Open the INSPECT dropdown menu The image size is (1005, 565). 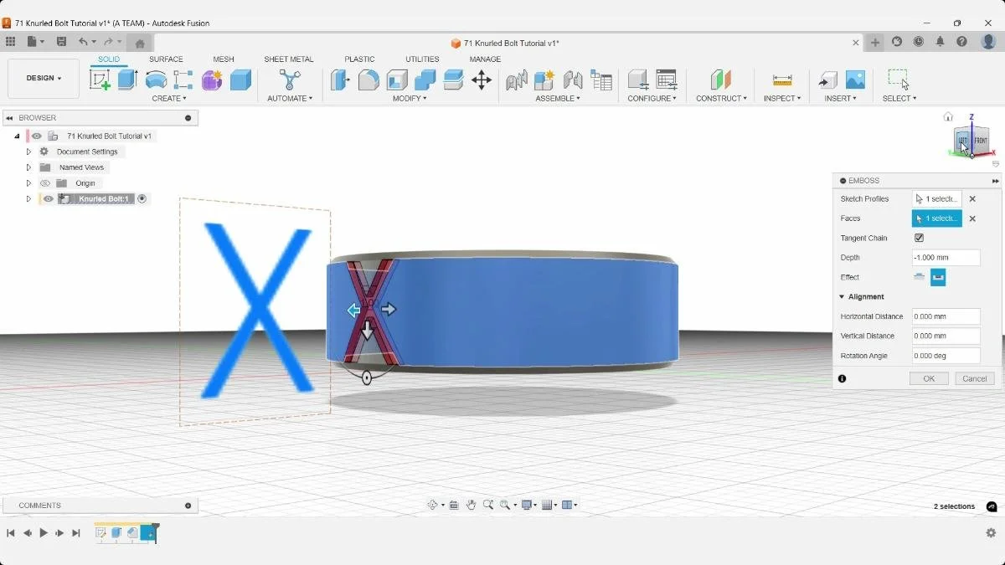[782, 99]
